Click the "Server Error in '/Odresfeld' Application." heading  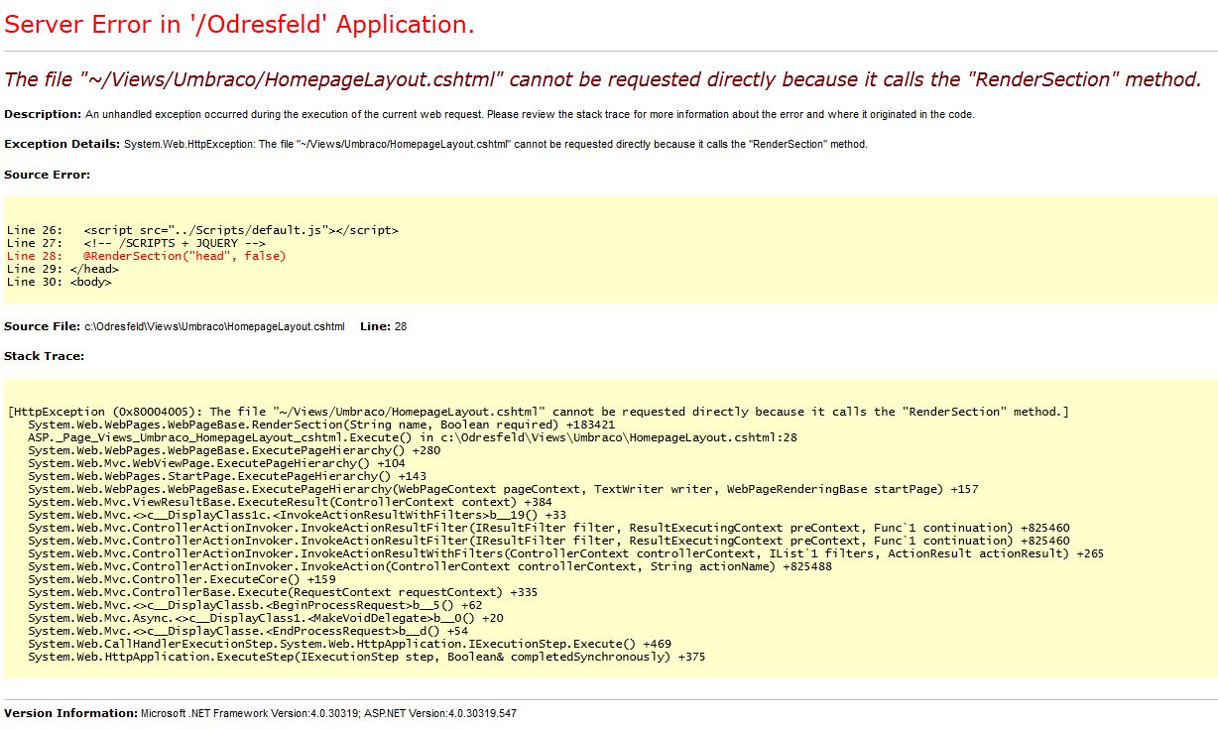239,25
